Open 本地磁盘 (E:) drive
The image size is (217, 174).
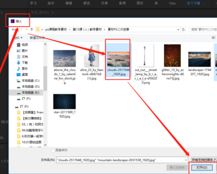point(26,93)
